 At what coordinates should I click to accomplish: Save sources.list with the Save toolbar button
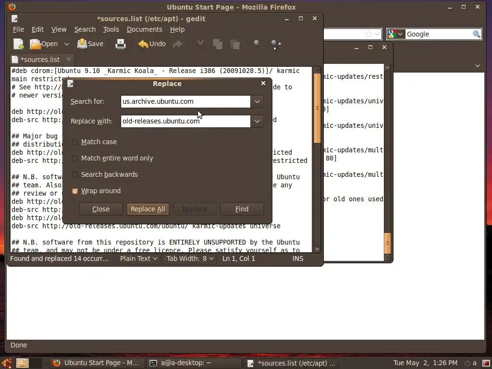click(x=90, y=44)
